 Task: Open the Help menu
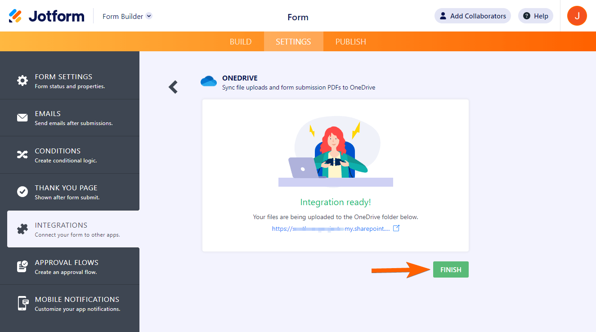click(536, 16)
